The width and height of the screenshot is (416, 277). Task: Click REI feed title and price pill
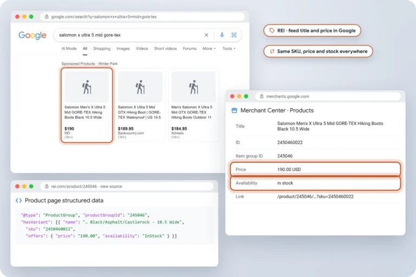[312, 30]
